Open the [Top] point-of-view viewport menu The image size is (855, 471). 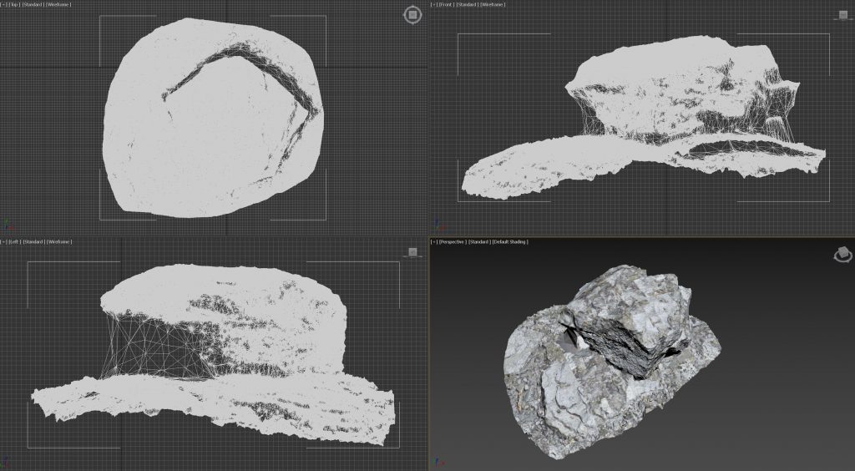pos(15,5)
